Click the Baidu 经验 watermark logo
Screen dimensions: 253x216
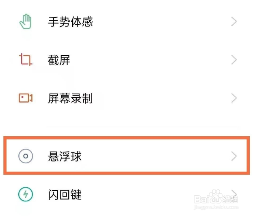pos(216,197)
